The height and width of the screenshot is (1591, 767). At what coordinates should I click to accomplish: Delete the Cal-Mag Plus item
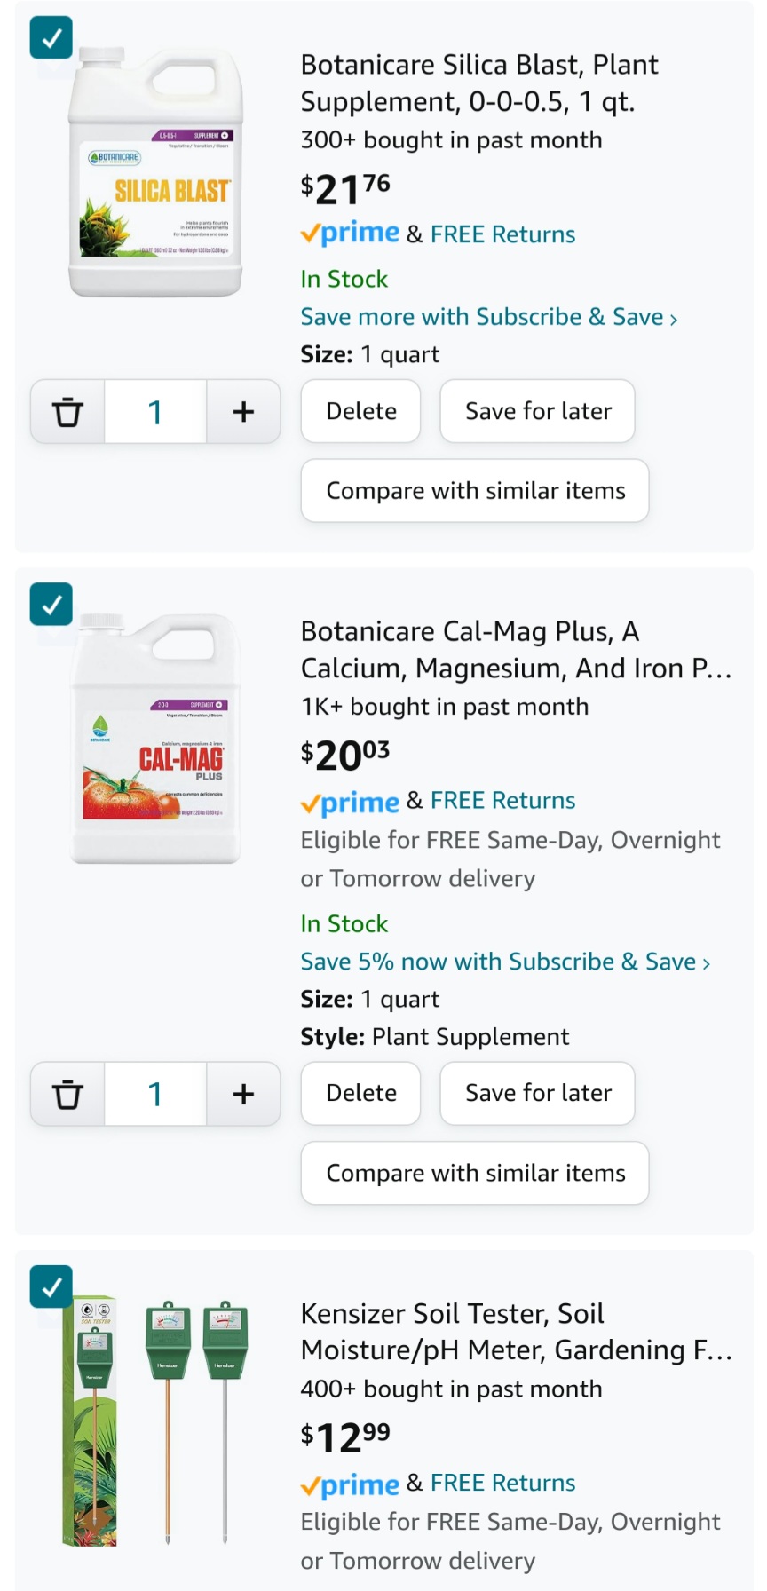[x=360, y=1093]
